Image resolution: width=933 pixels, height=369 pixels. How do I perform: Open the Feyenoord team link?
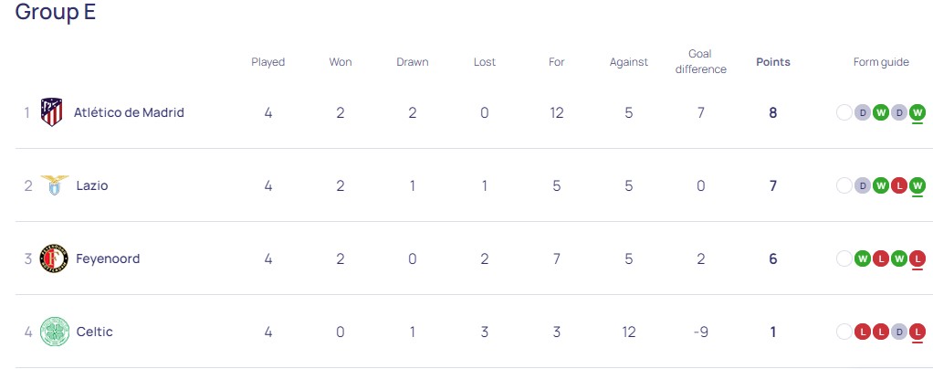(108, 258)
